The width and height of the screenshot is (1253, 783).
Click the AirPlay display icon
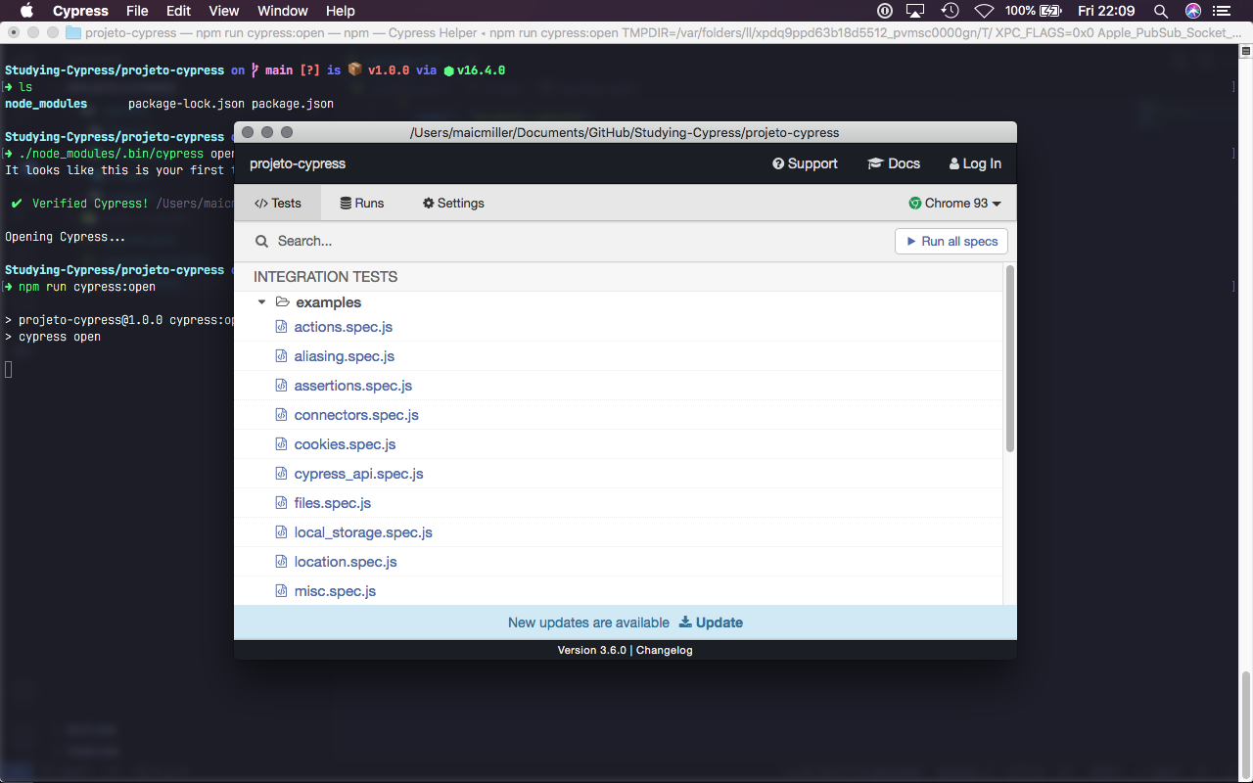[x=915, y=11]
